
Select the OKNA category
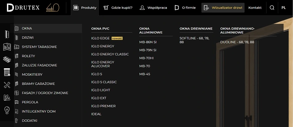click(48, 28)
